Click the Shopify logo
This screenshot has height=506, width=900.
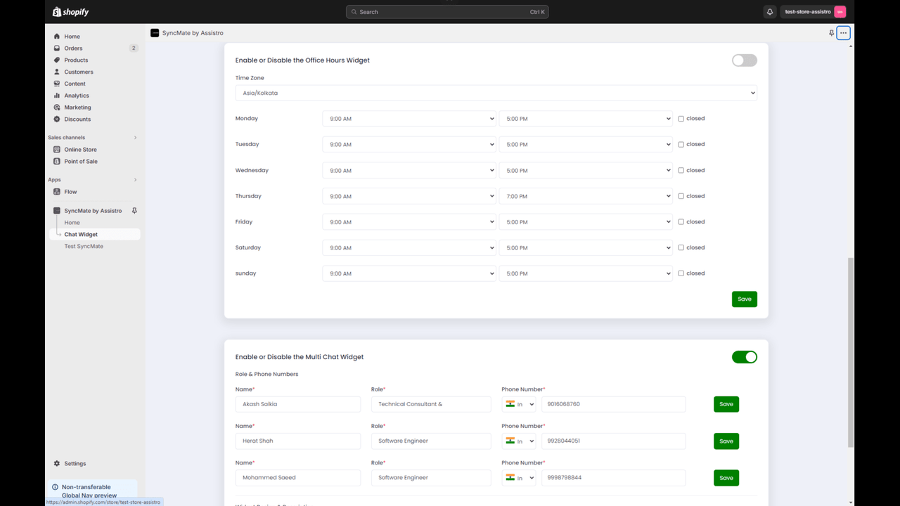(x=70, y=12)
